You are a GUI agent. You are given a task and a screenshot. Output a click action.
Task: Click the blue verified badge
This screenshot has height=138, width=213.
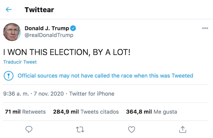73,29
